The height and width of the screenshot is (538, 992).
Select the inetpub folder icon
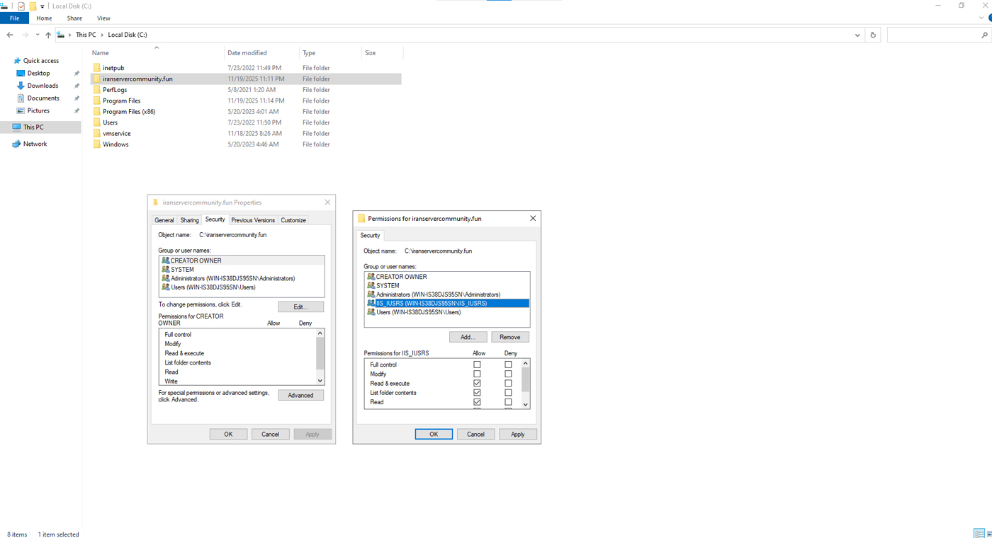coord(97,68)
